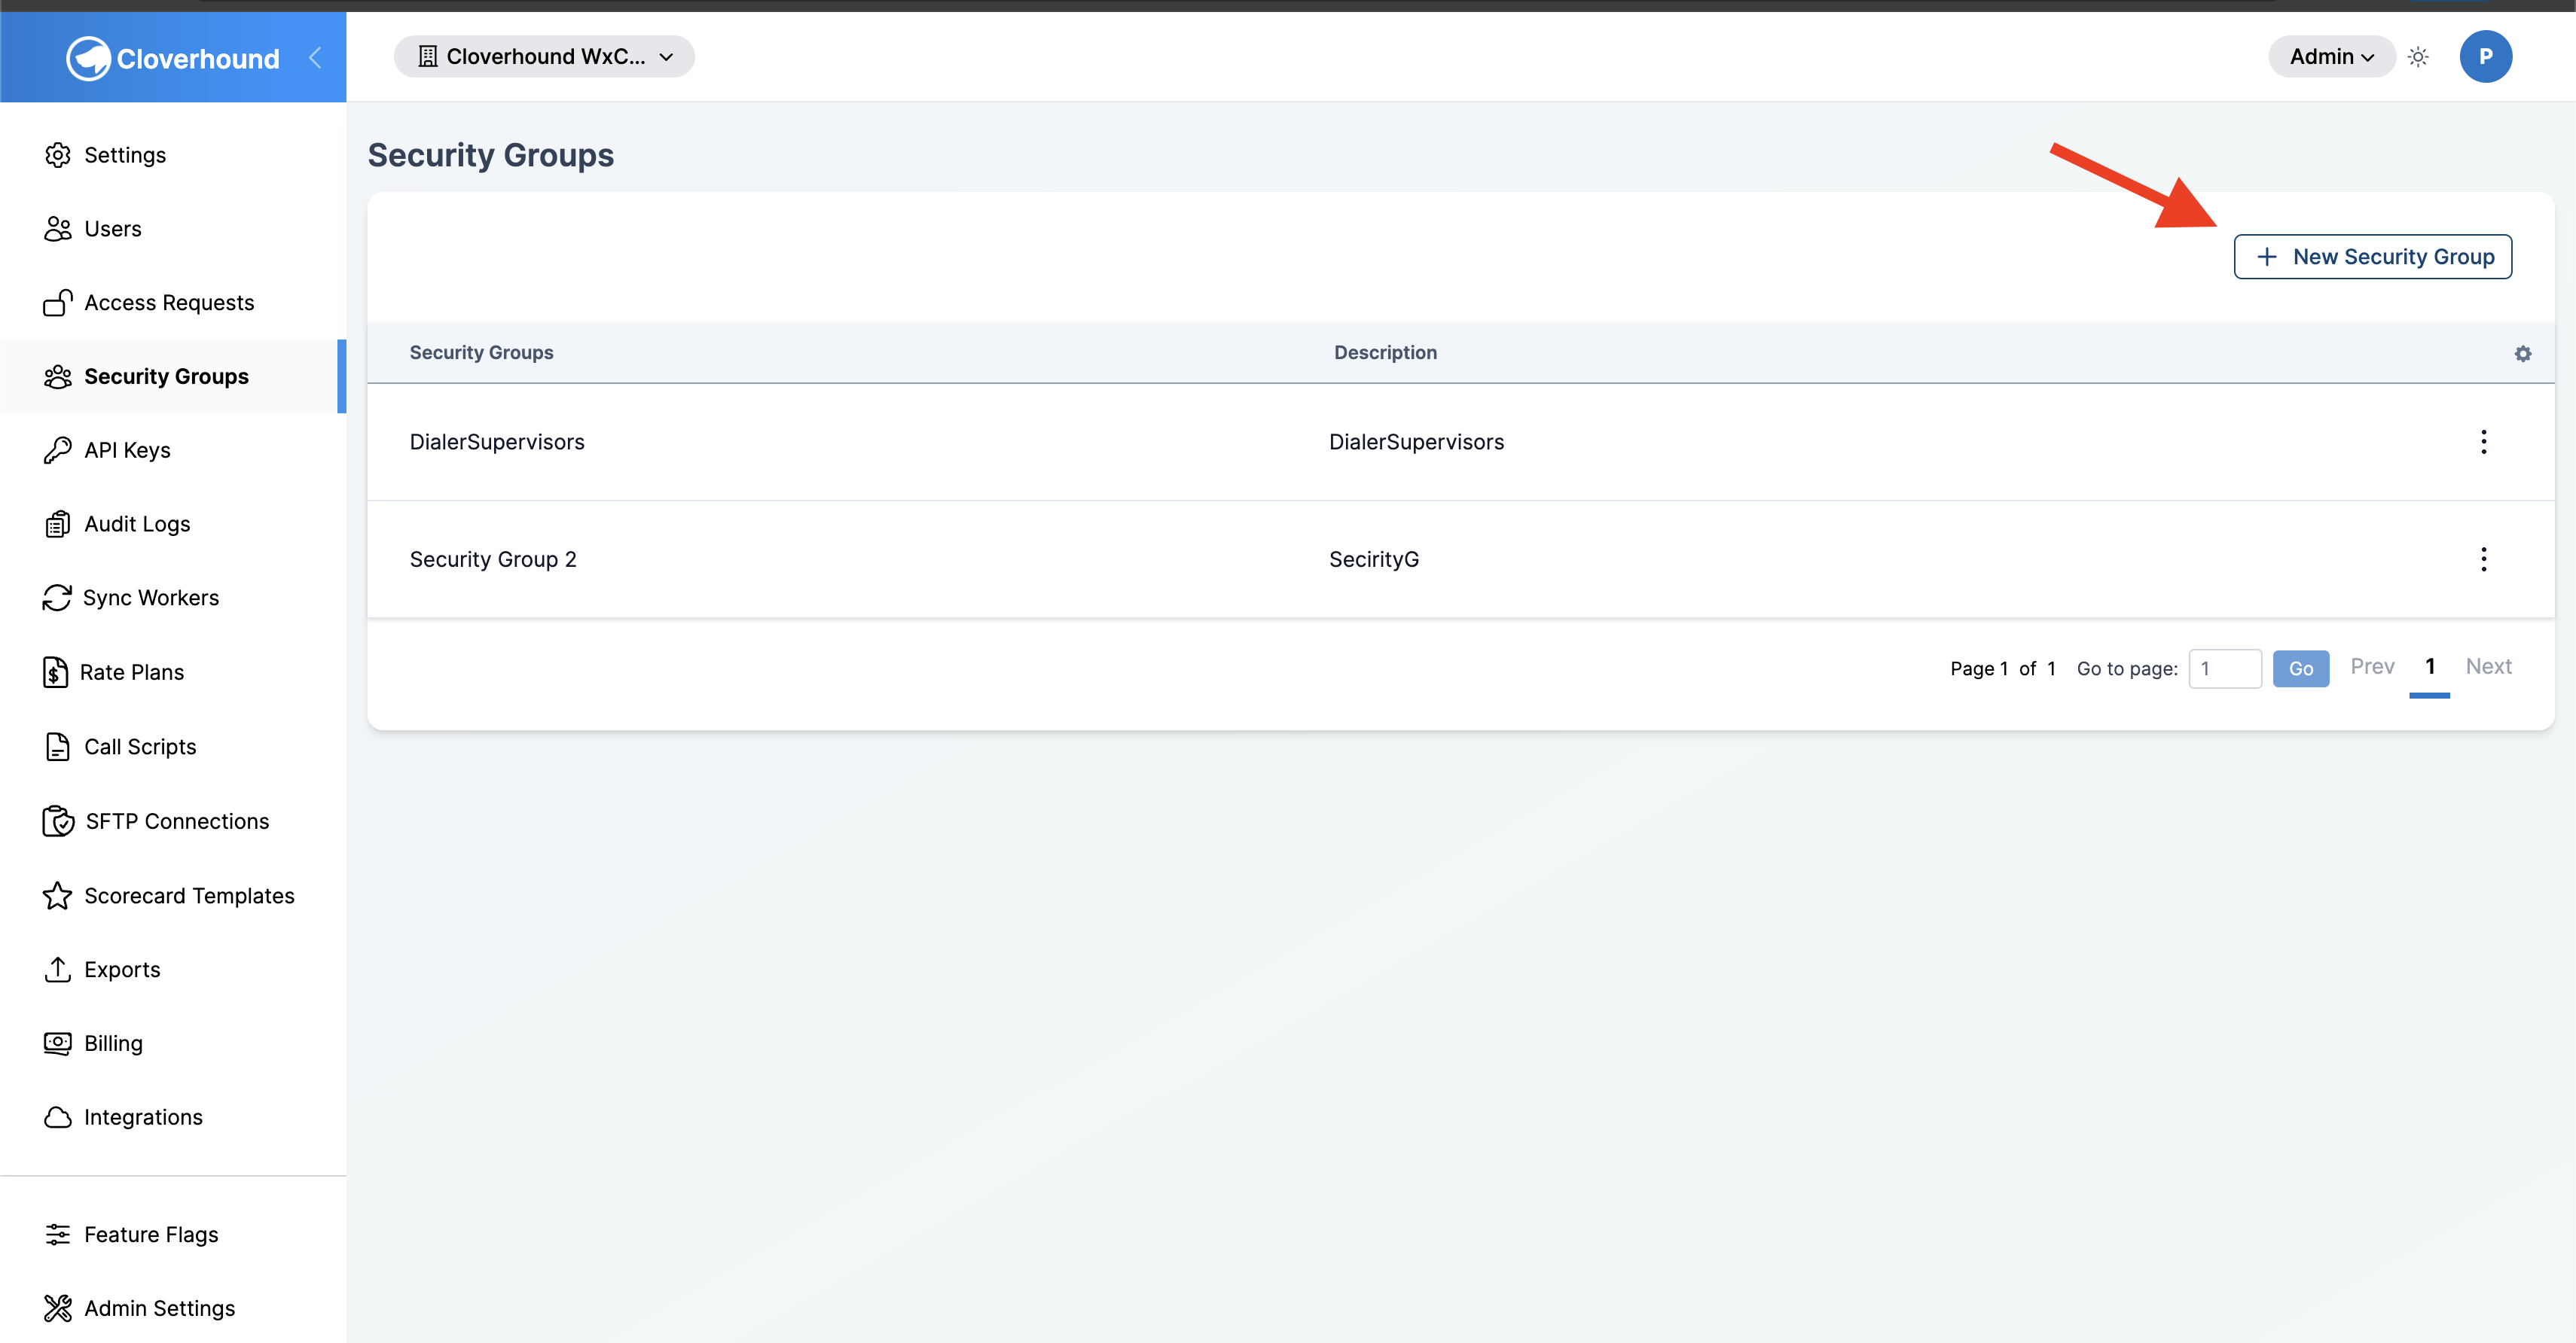Open table column settings gear

(2522, 354)
